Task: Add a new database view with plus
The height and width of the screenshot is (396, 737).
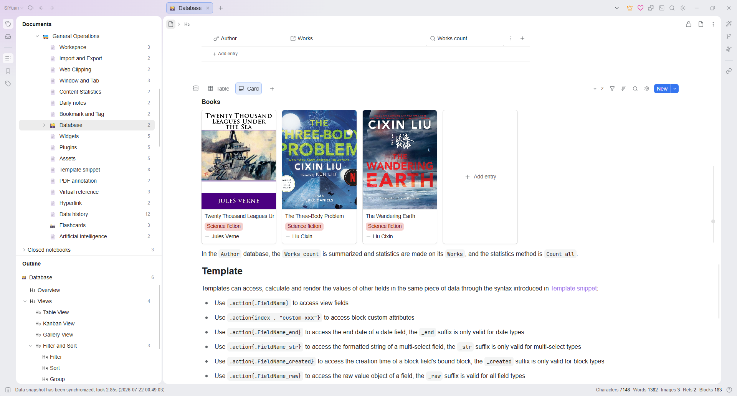Action: [x=272, y=89]
